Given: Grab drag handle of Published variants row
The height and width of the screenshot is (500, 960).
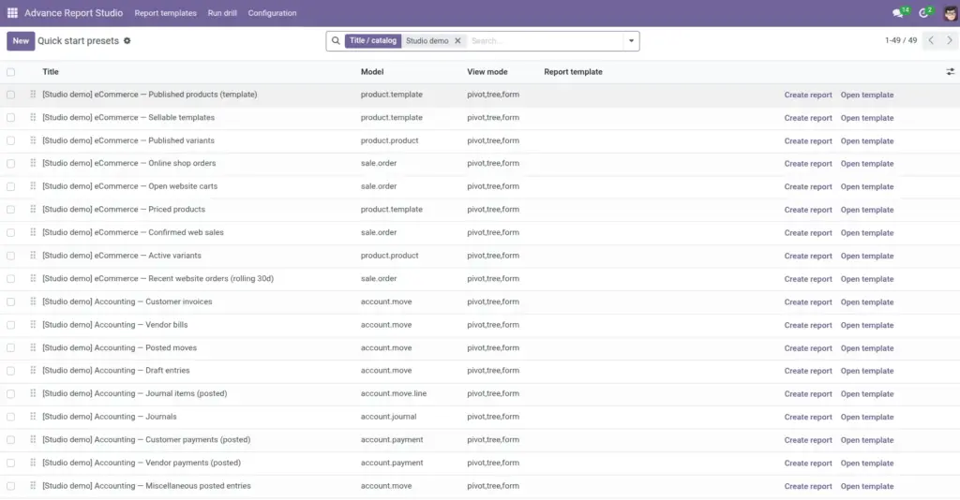Looking at the screenshot, I should click(x=33, y=140).
